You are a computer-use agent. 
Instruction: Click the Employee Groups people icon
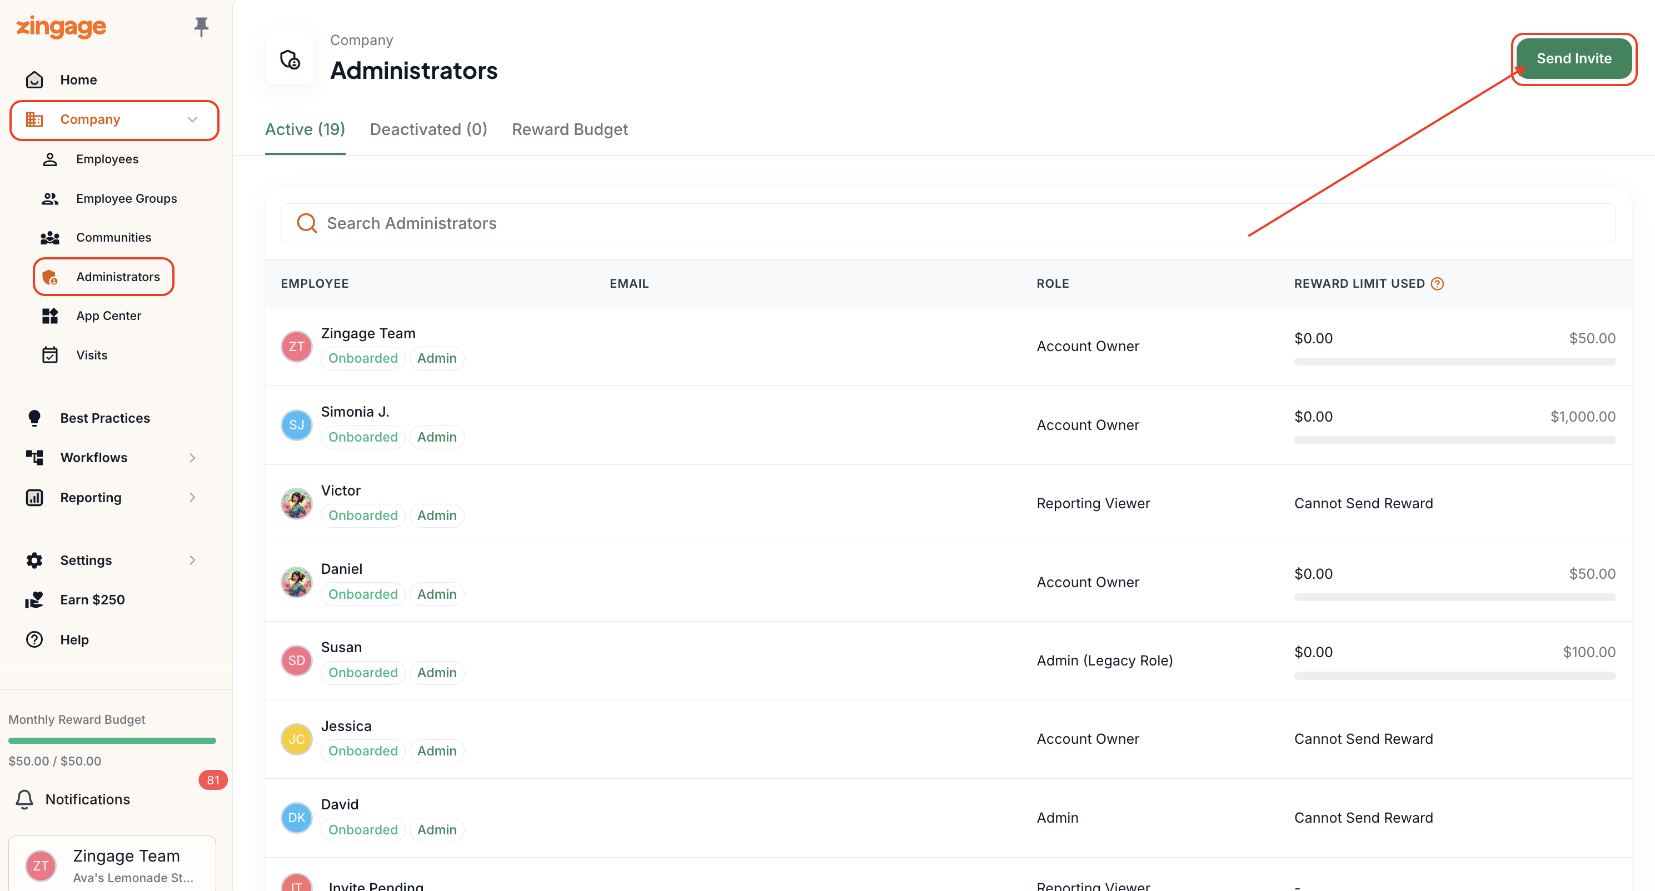click(x=49, y=198)
